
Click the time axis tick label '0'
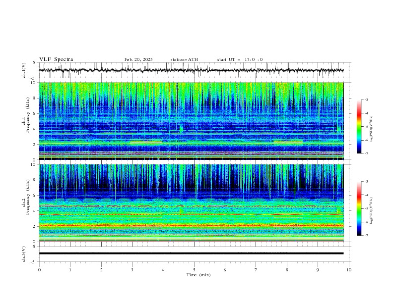tap(39, 270)
